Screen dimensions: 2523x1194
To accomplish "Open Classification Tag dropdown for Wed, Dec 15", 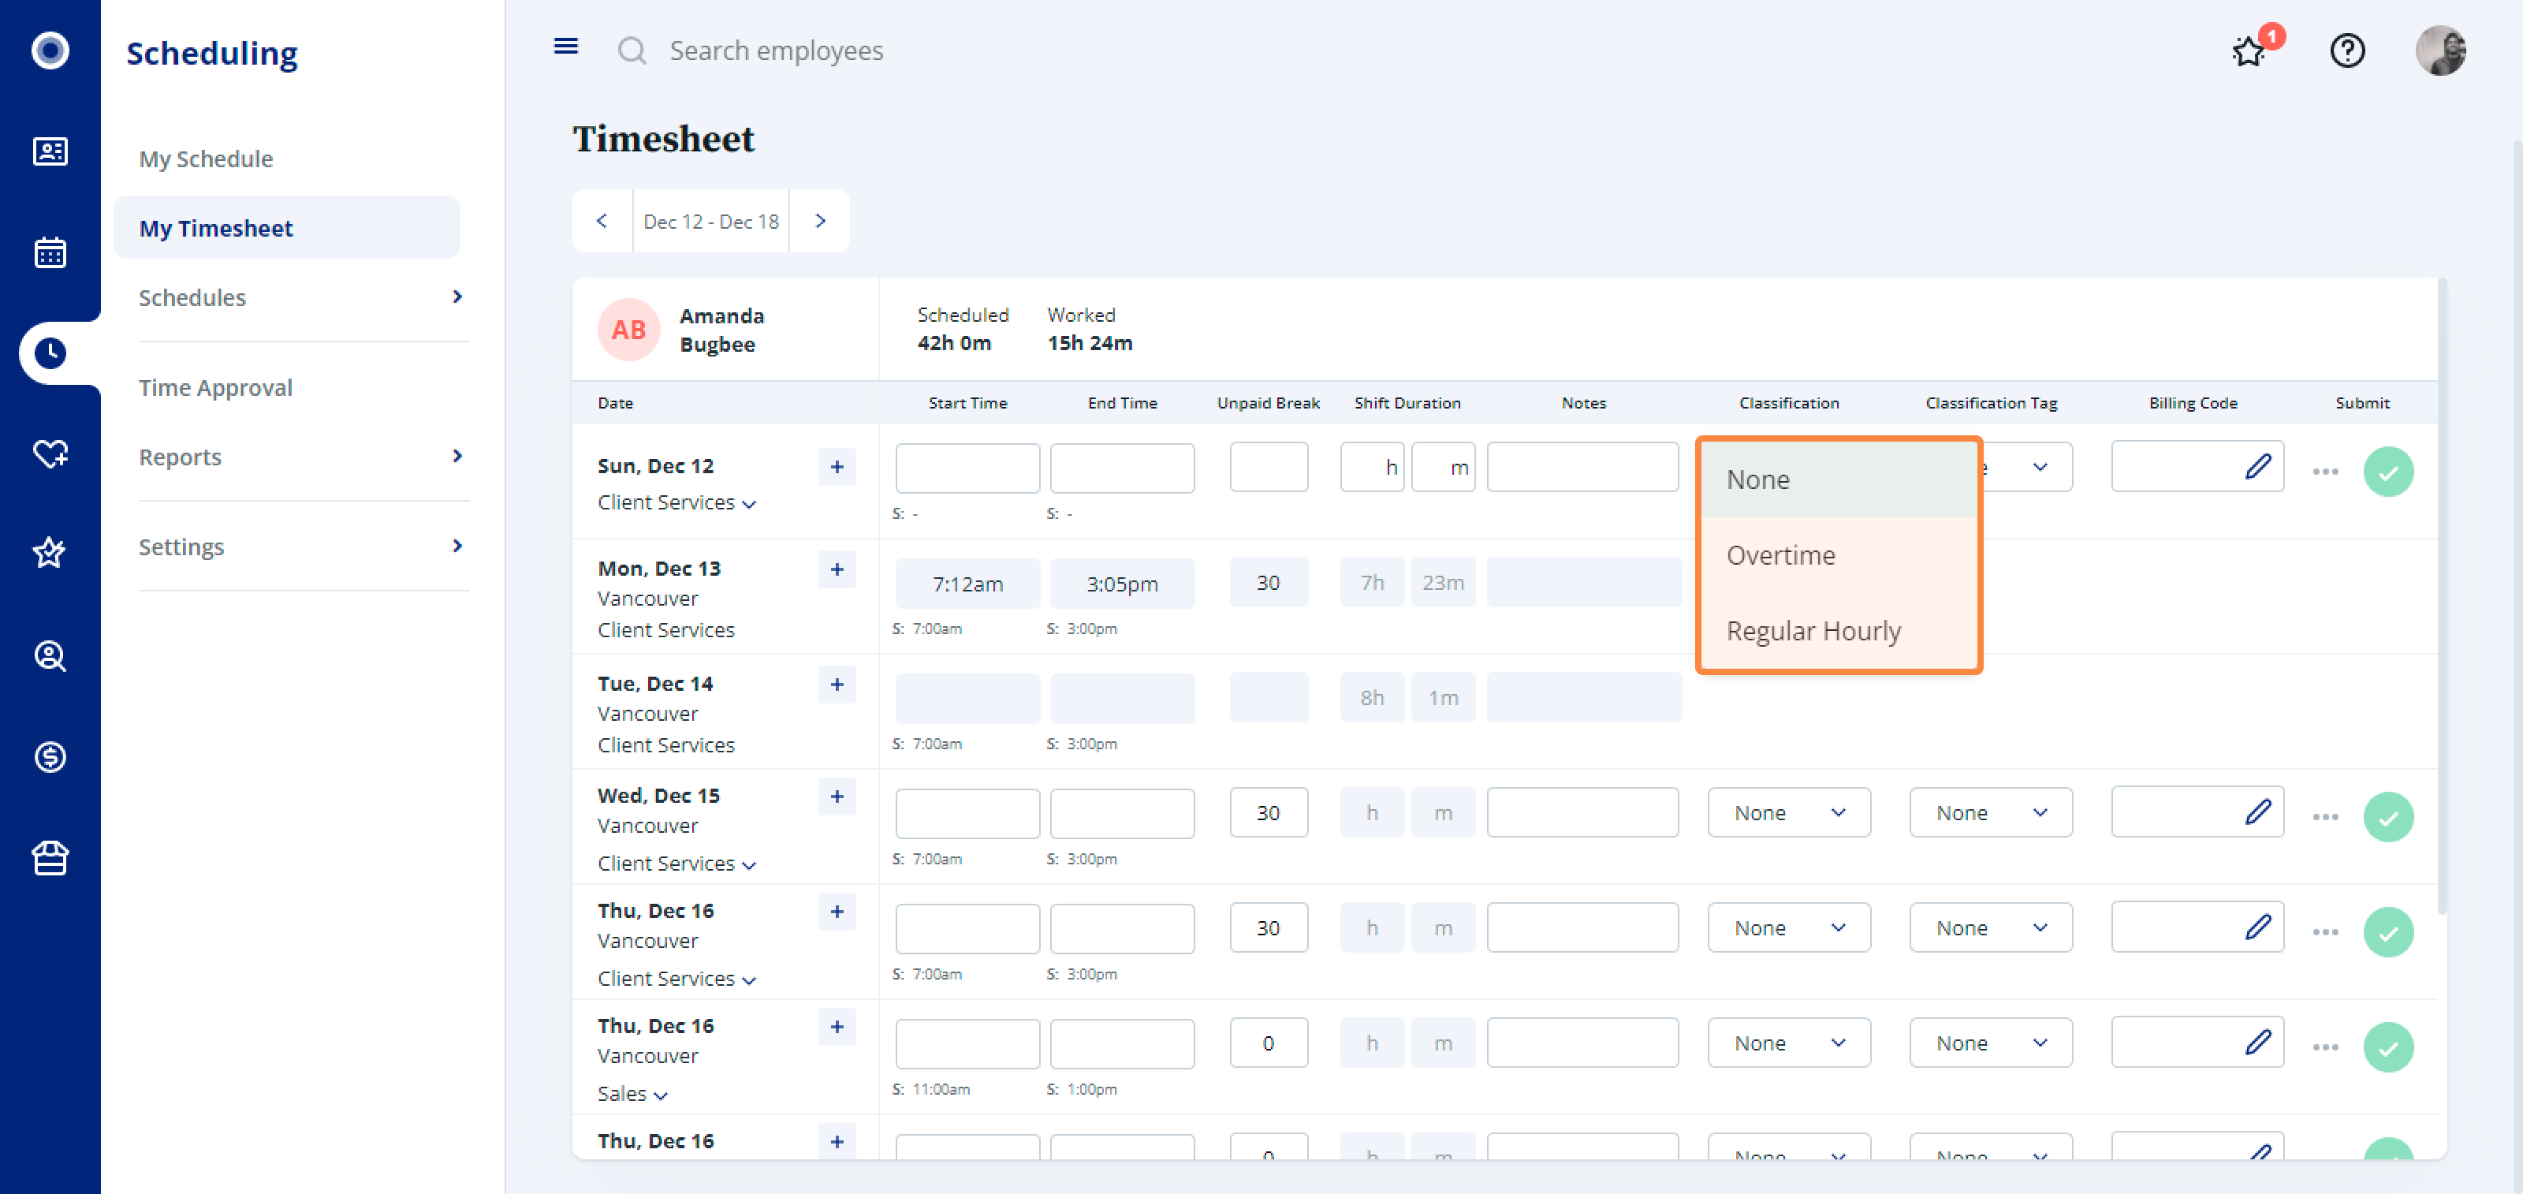I will (1990, 813).
